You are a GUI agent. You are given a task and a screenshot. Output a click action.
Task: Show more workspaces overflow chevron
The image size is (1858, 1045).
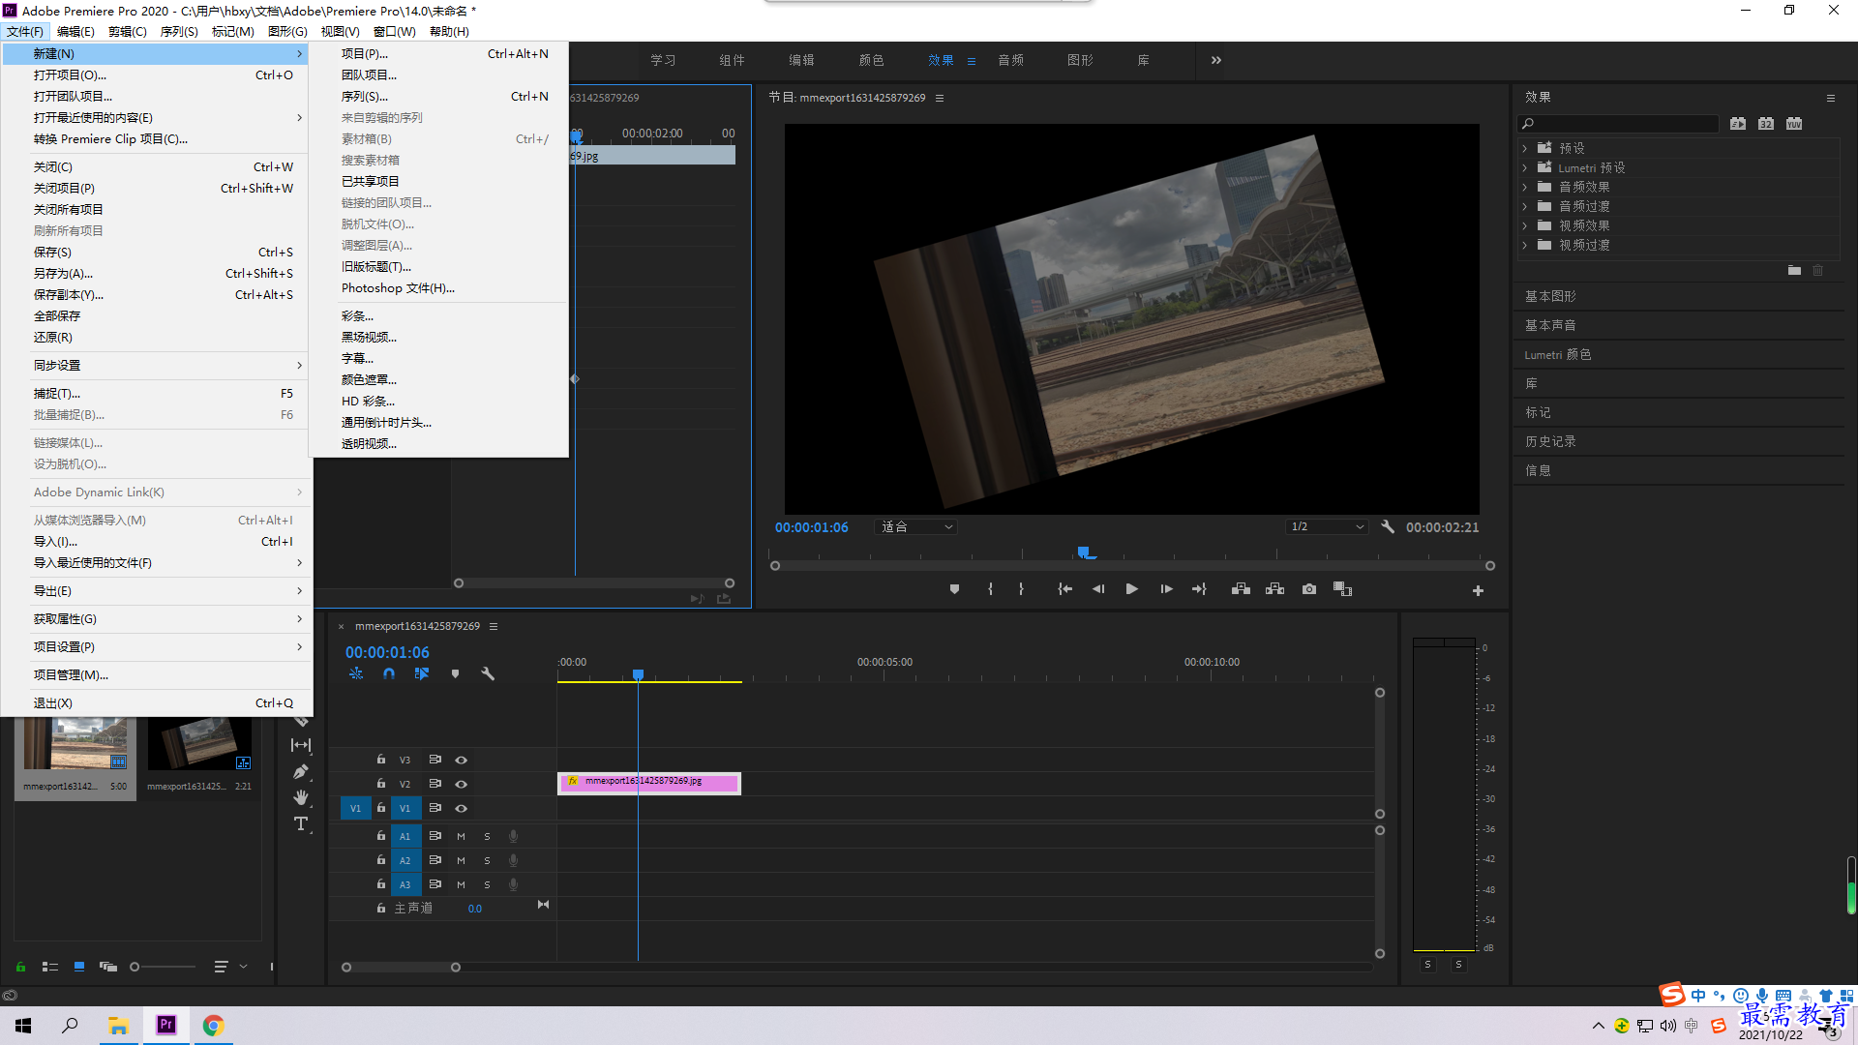(1216, 60)
